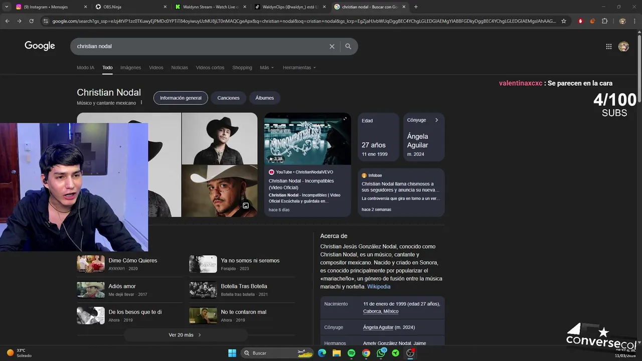Switch to the Videos tab
This screenshot has width=642, height=361.
coord(156,68)
